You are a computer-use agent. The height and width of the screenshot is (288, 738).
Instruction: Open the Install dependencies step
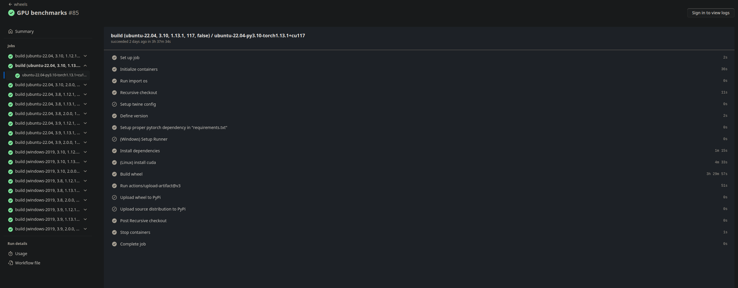coord(419,151)
